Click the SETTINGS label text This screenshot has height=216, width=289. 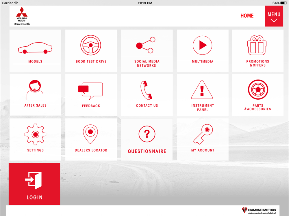[x=35, y=150]
